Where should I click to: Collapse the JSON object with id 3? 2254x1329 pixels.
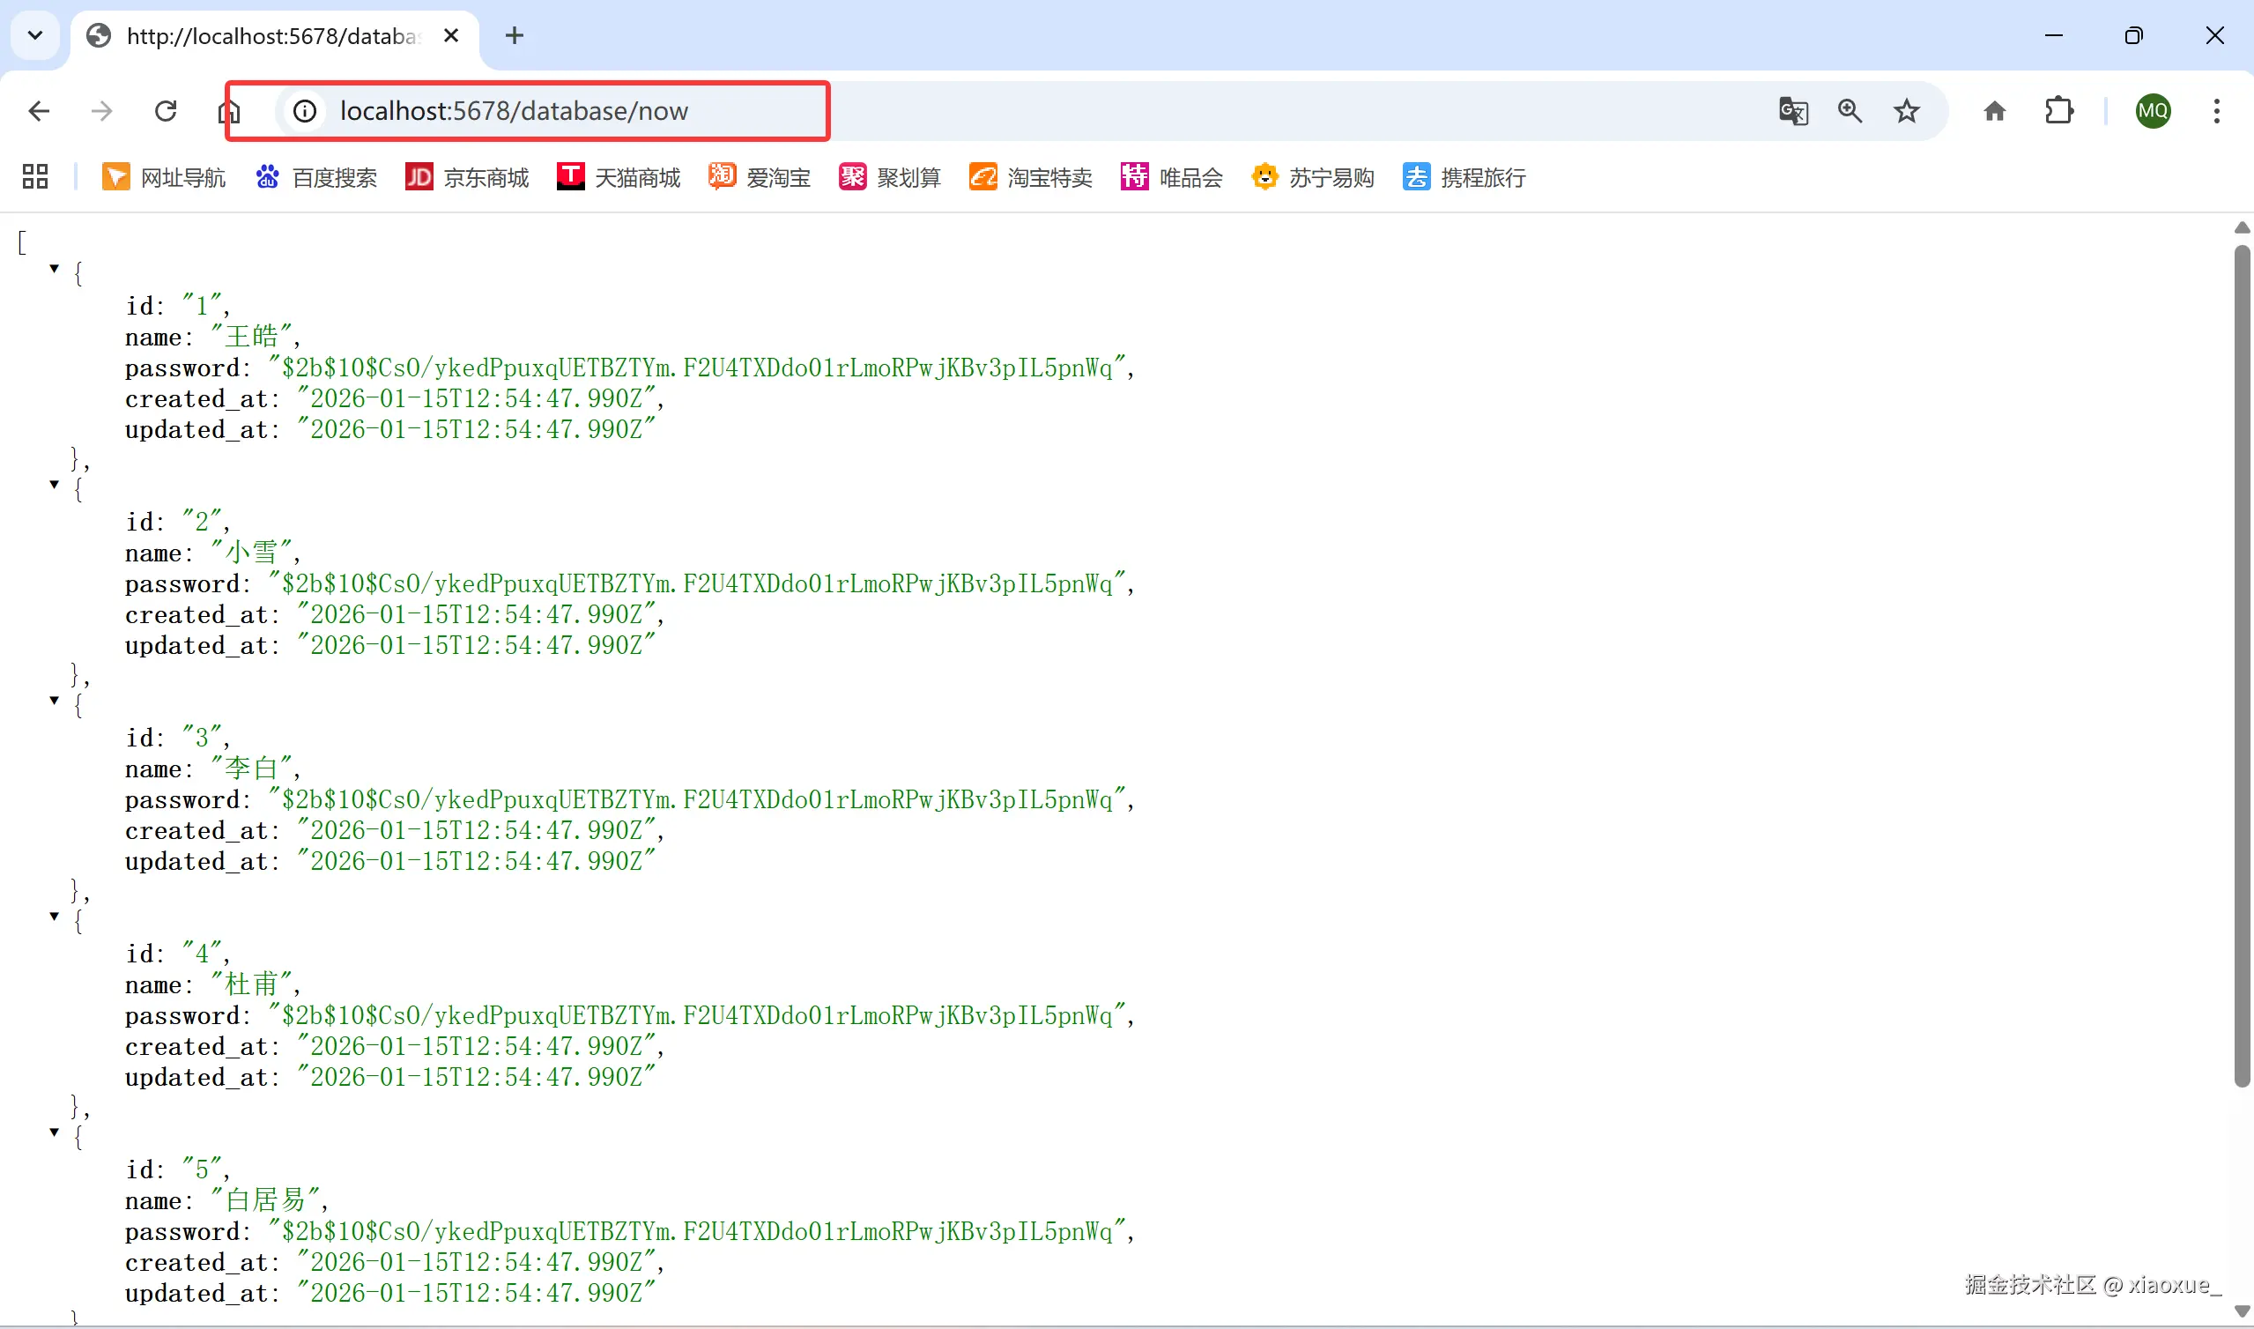[55, 701]
